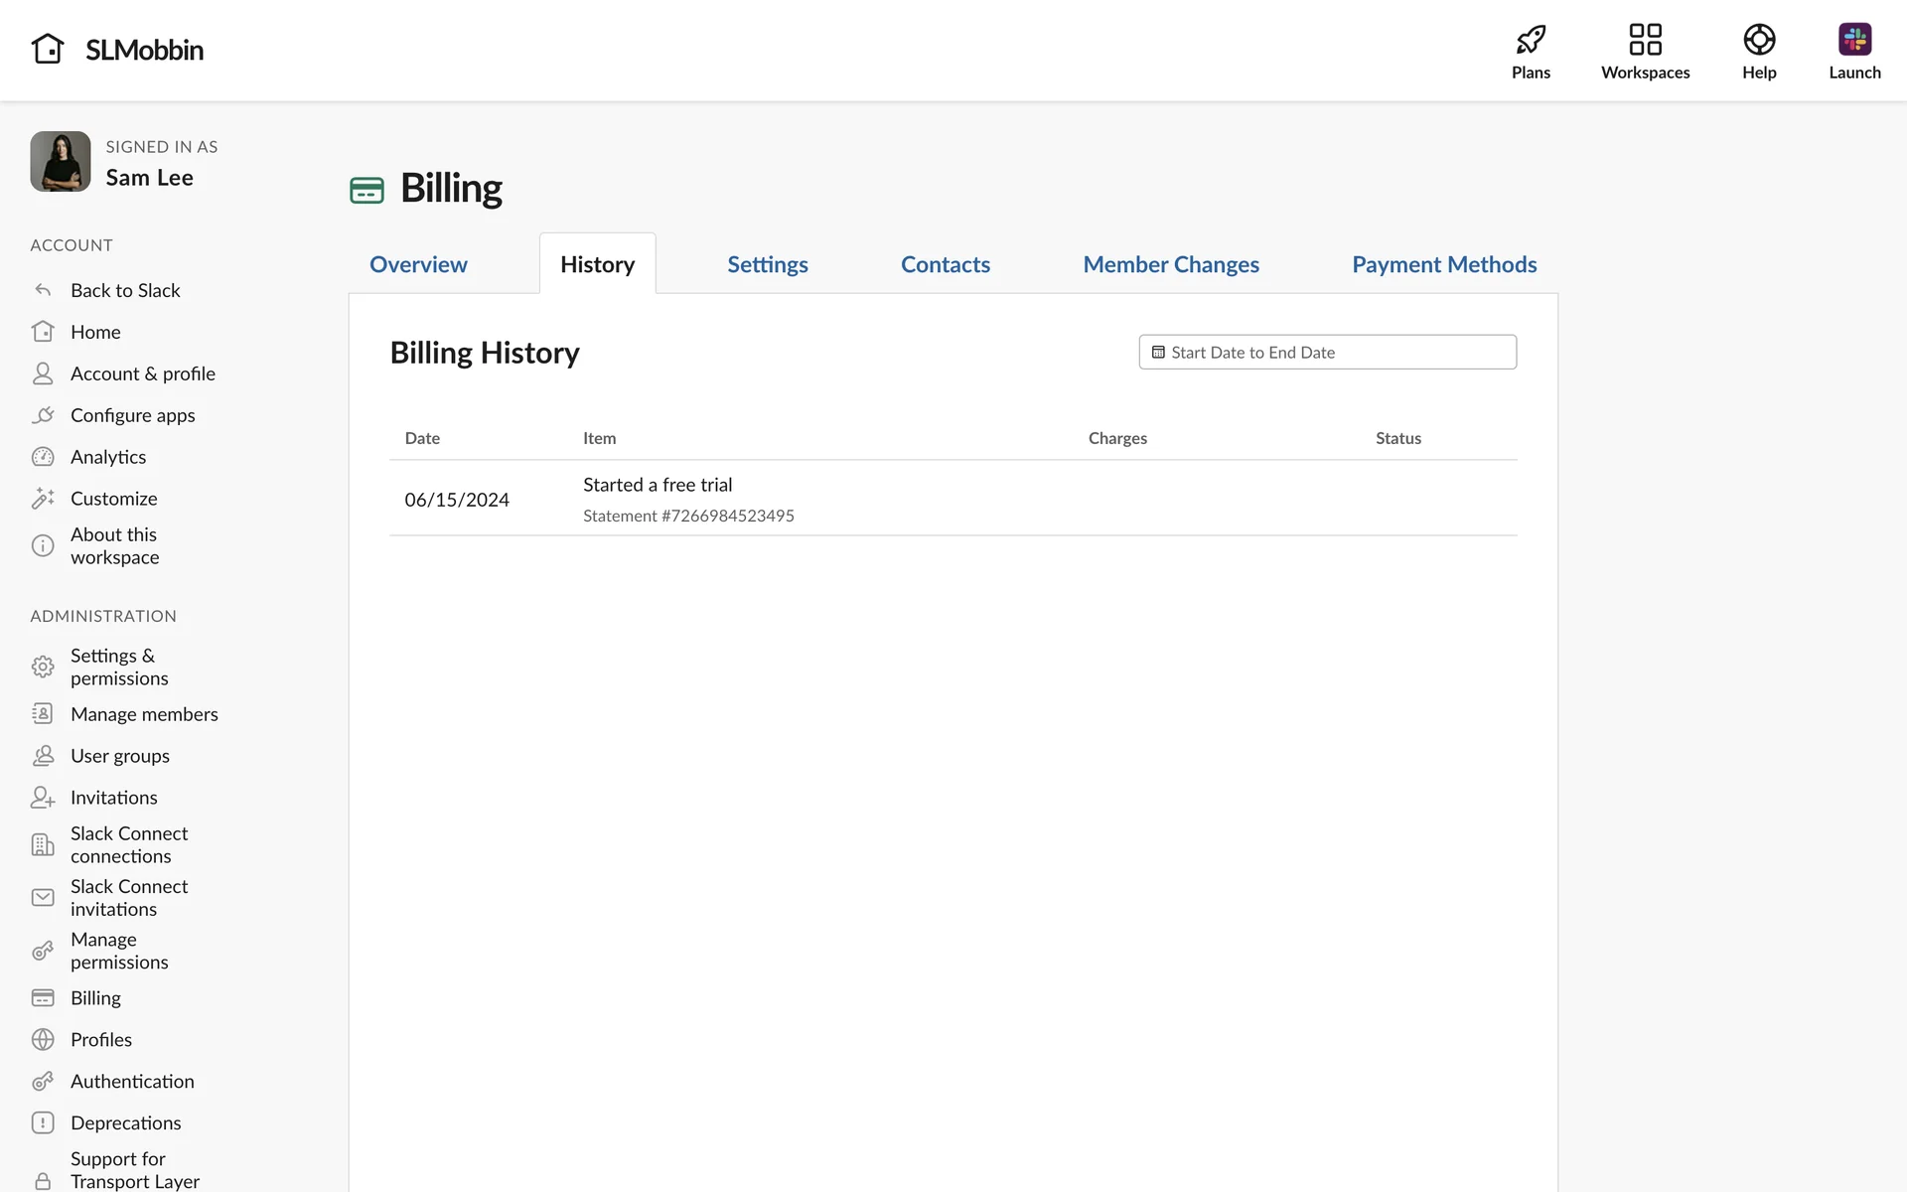Image resolution: width=1907 pixels, height=1192 pixels.
Task: Open Manage members in sidebar
Action: pos(144,714)
